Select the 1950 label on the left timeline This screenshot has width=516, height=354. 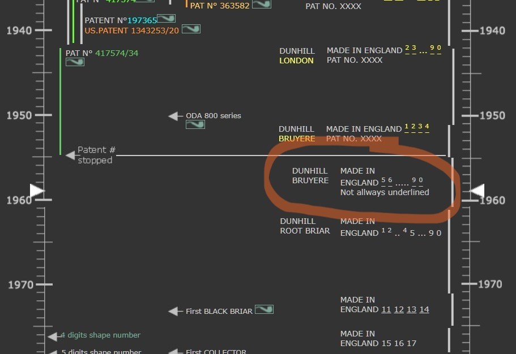coord(19,115)
